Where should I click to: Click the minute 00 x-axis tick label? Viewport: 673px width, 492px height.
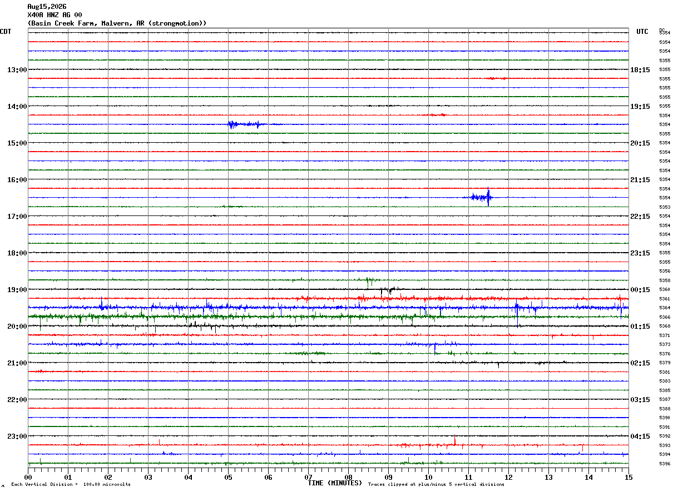point(28,477)
